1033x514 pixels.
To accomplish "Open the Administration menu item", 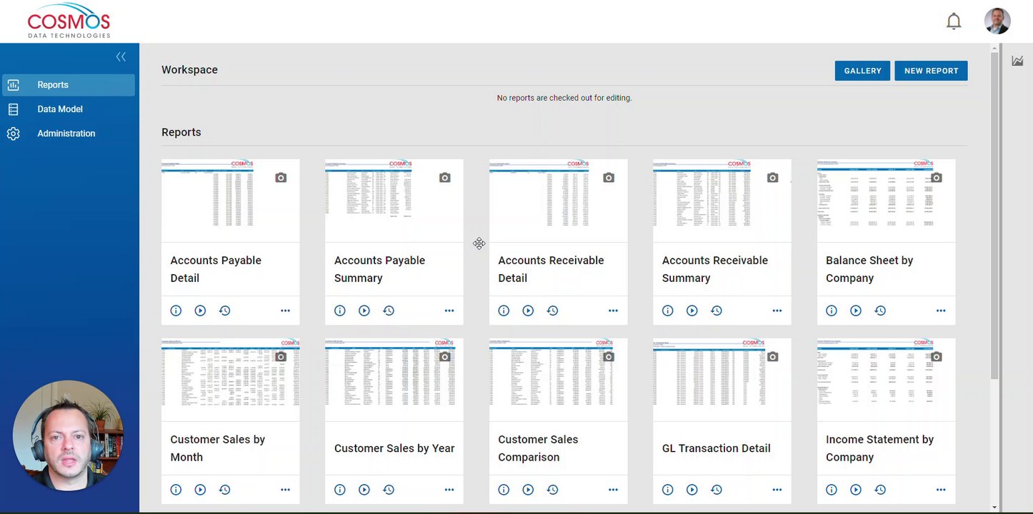I will point(66,133).
